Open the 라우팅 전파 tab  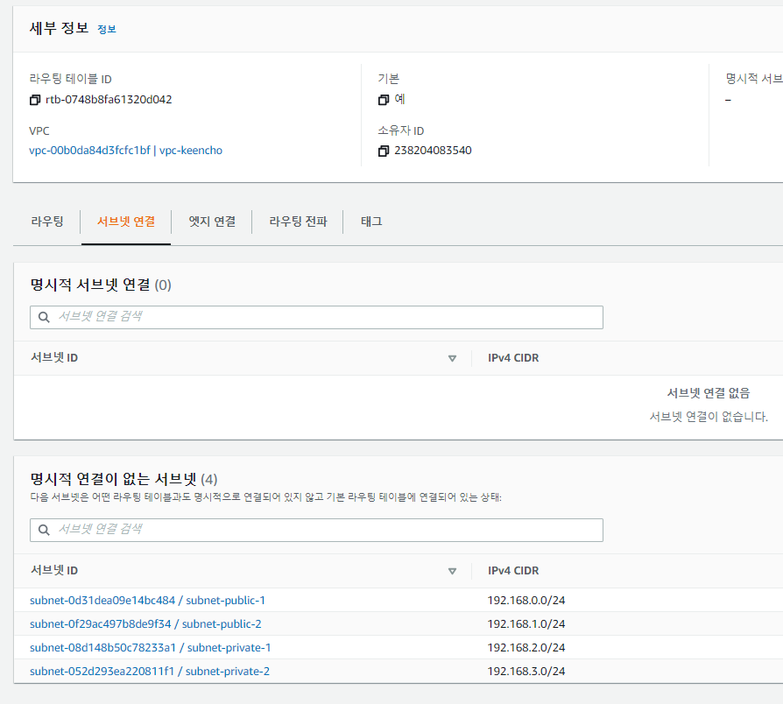coord(298,222)
